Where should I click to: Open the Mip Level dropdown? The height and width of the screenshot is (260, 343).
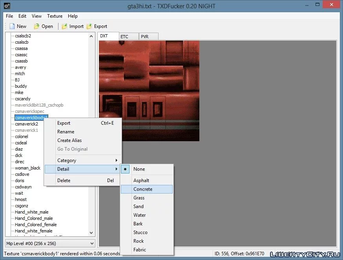pos(50,243)
